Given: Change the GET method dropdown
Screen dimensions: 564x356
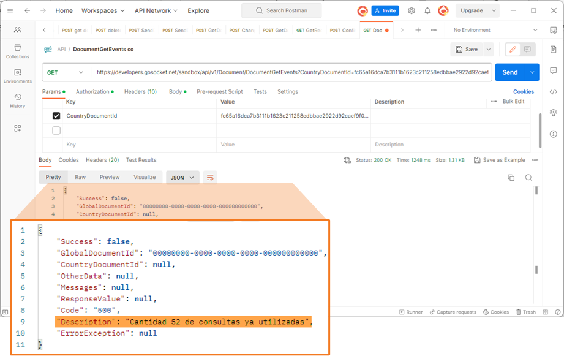Looking at the screenshot, I should click(66, 72).
